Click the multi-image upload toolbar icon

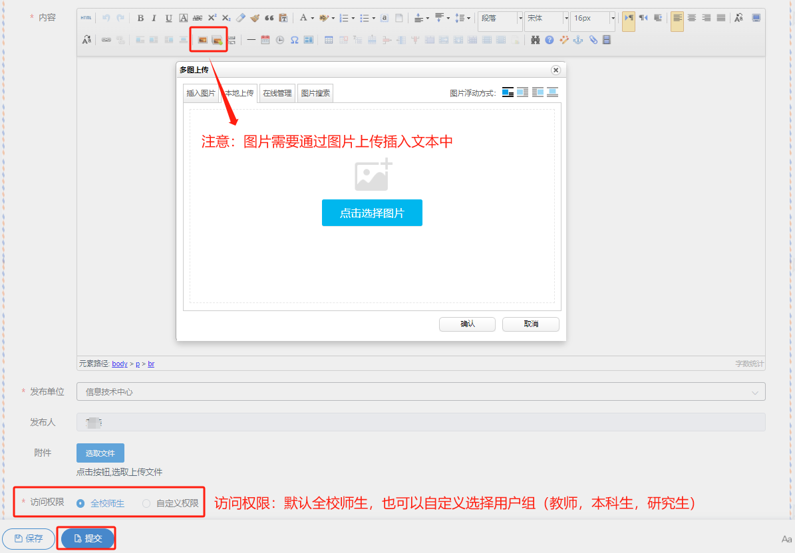pyautogui.click(x=217, y=40)
